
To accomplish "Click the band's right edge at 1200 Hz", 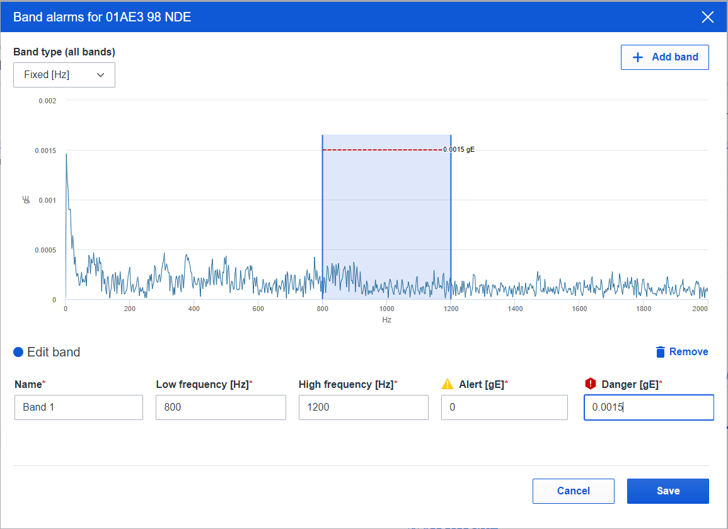I will coord(451,217).
